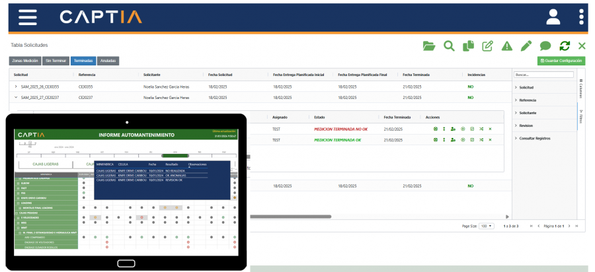Screen dimensions: 595x272
Task: Click MEDICION TERMINADA OK status text
Action: point(337,140)
